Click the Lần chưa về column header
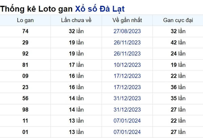This screenshot has height=138, width=203. click(76, 20)
